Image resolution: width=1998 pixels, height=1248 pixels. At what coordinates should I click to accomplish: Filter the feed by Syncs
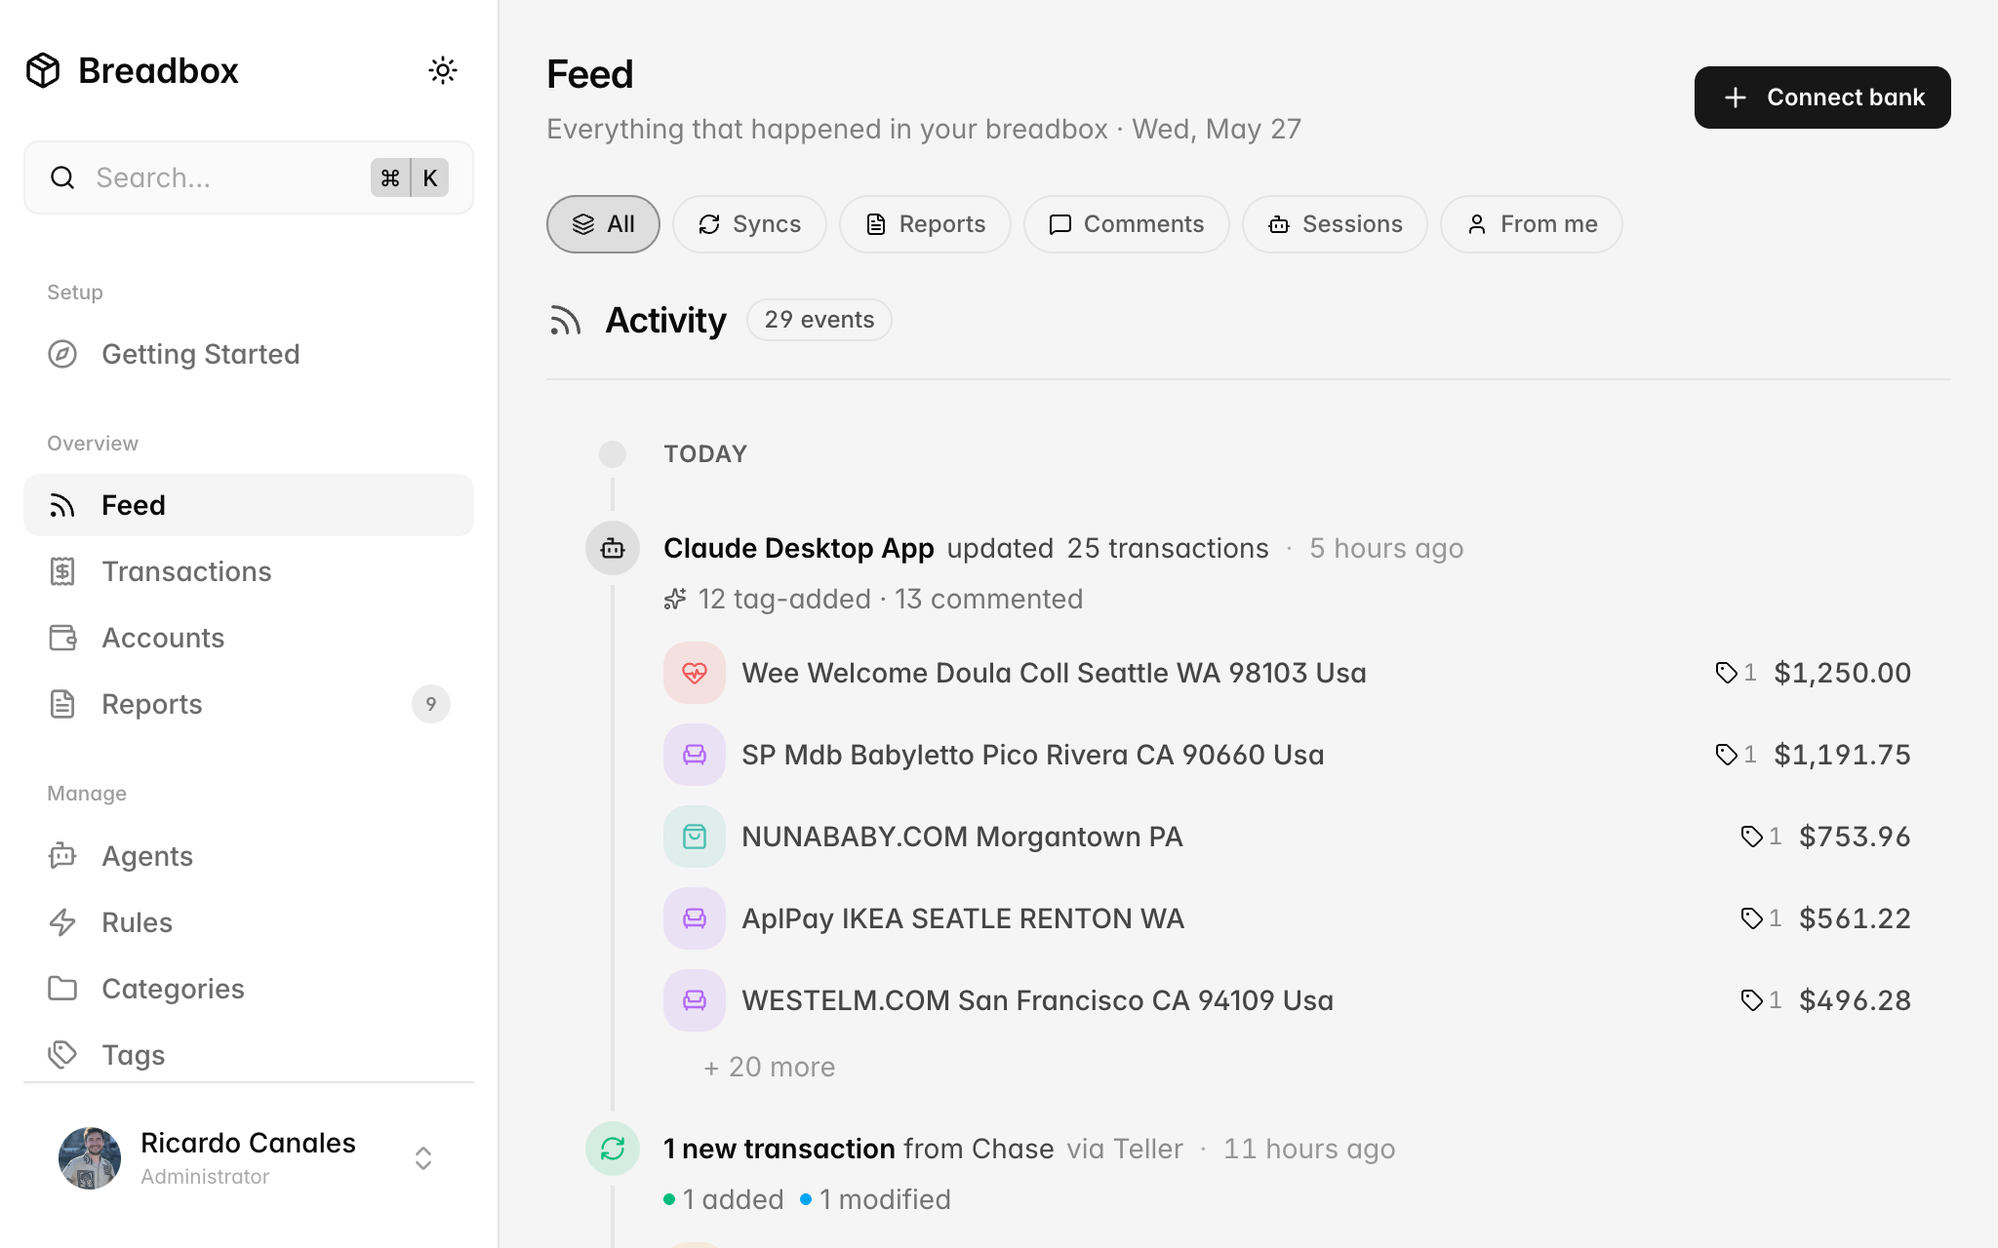click(749, 224)
